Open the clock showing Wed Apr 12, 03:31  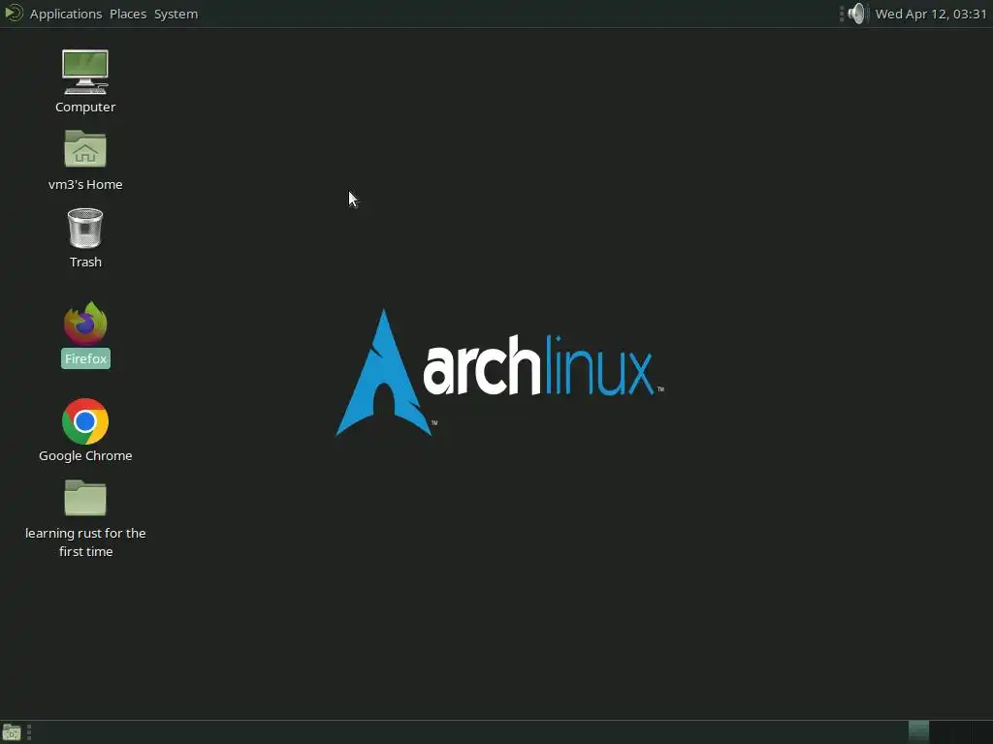coord(931,14)
